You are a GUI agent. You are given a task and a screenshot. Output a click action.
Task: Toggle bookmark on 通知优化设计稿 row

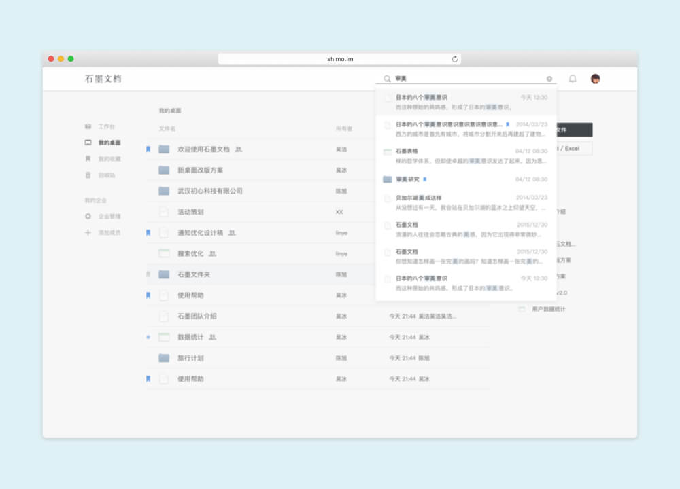(148, 232)
